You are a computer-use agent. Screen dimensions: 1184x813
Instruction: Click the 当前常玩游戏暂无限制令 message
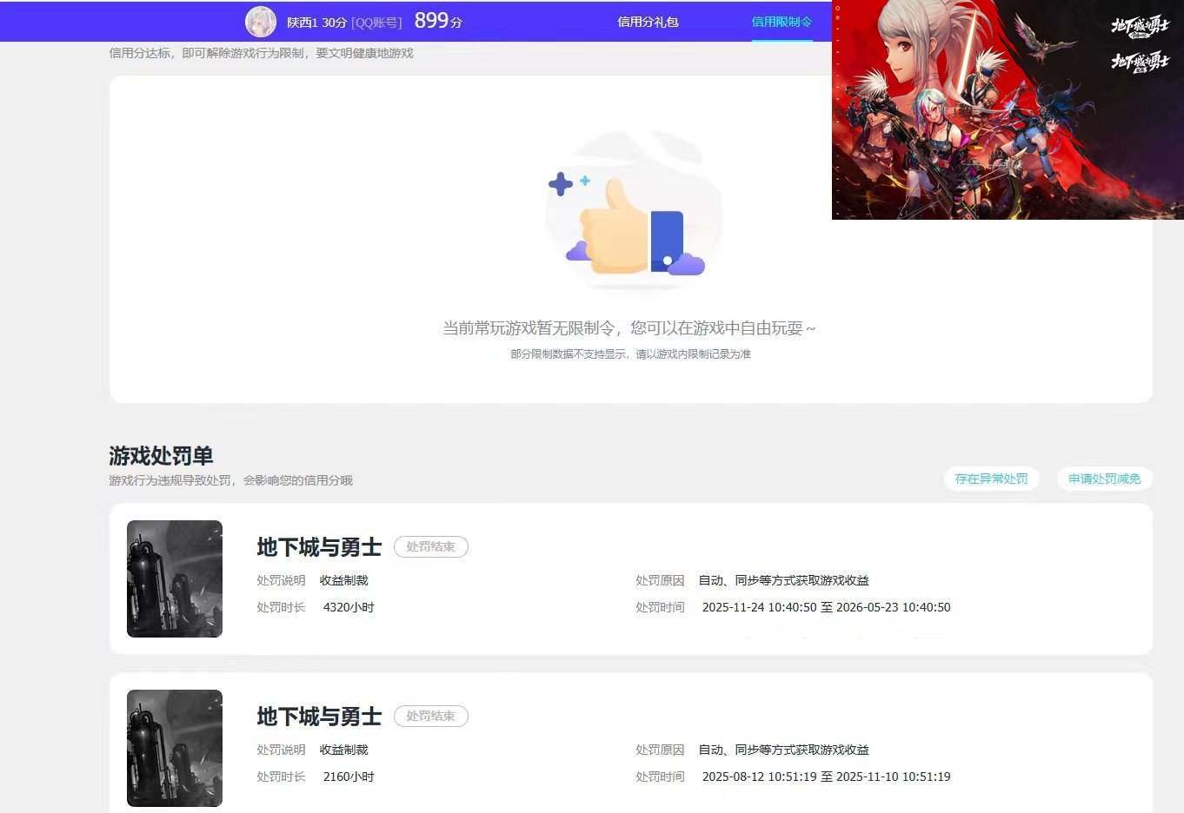click(629, 328)
